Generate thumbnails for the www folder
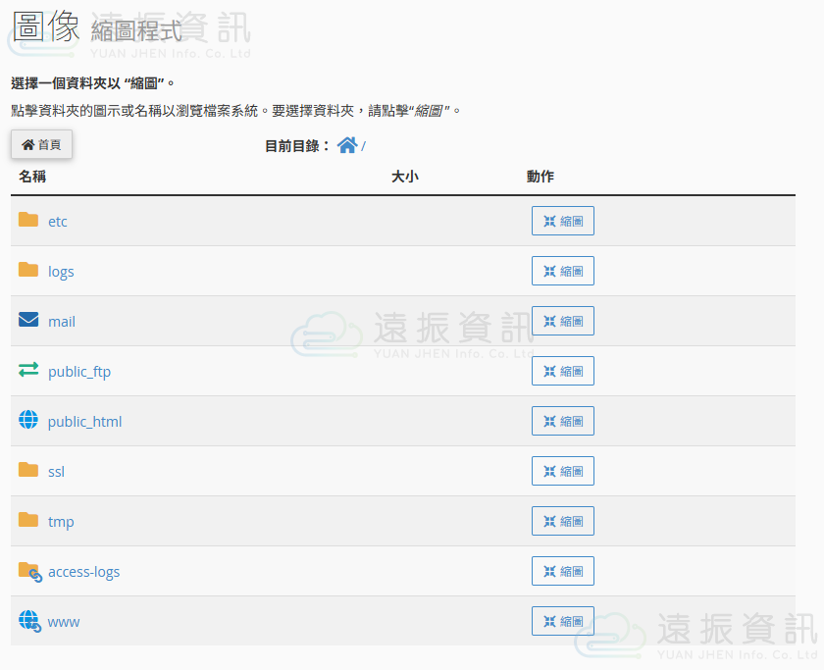Image resolution: width=824 pixels, height=670 pixels. [562, 621]
